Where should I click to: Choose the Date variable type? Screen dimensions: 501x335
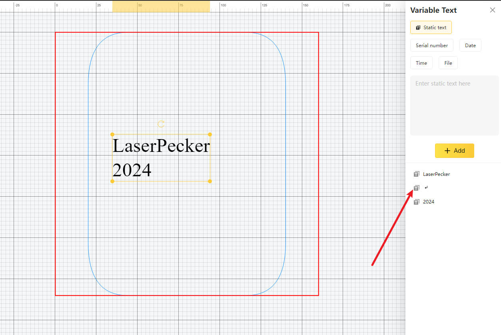(x=470, y=45)
